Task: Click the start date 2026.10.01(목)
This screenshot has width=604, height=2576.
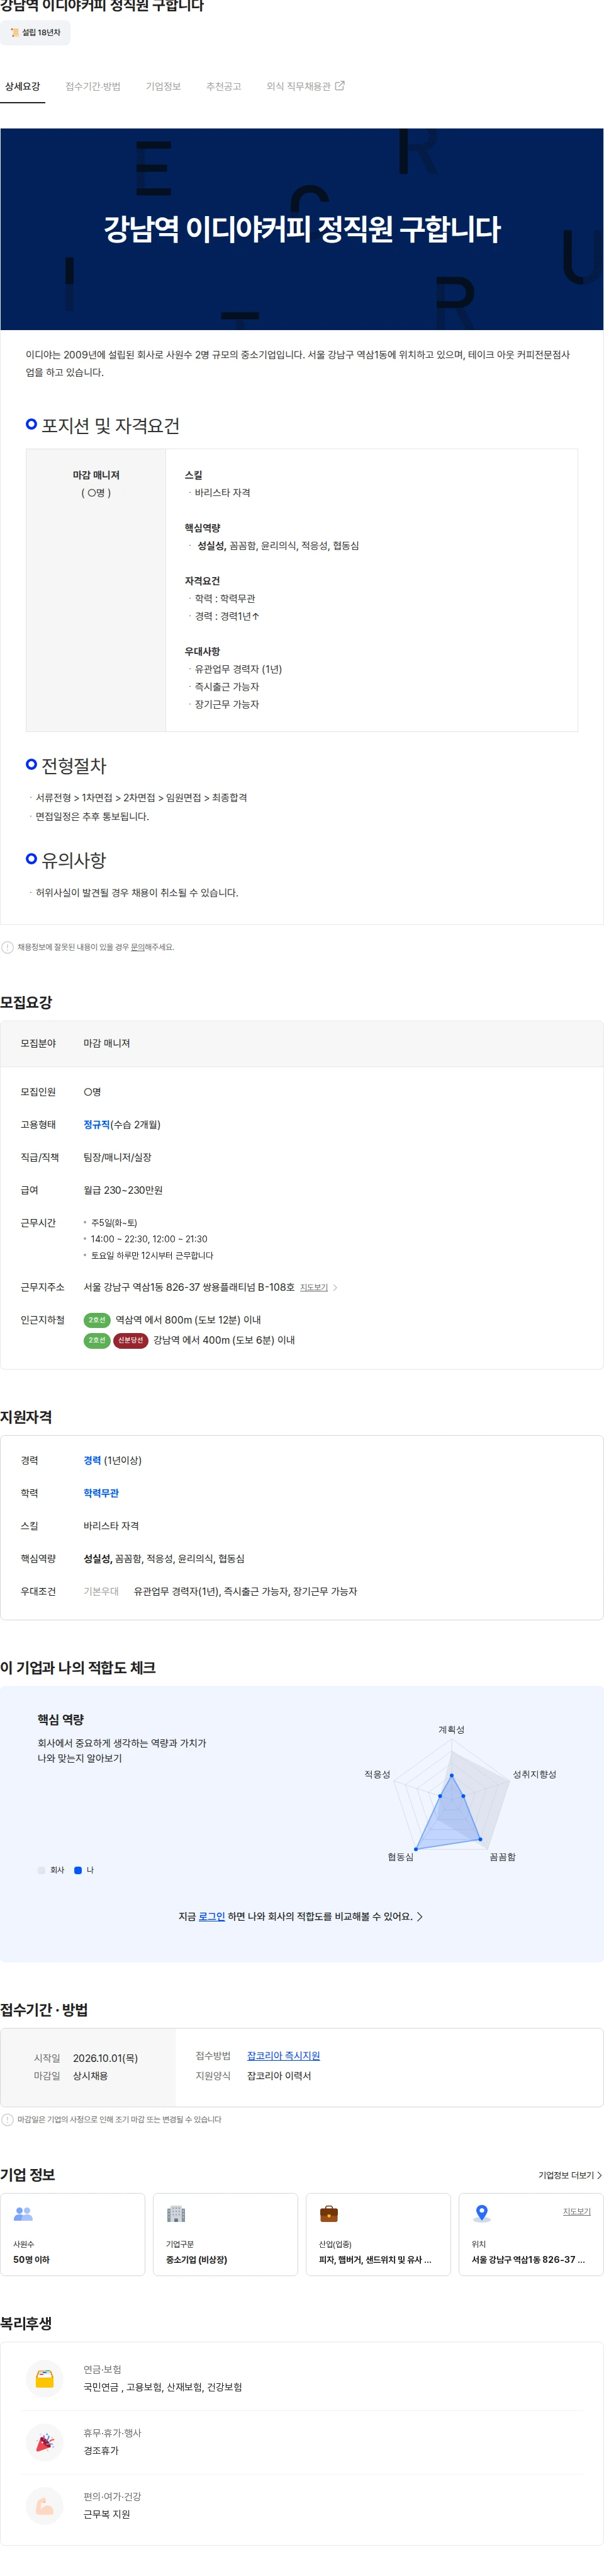Action: point(105,2058)
